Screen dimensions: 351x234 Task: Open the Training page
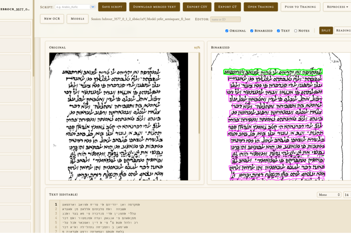click(261, 7)
